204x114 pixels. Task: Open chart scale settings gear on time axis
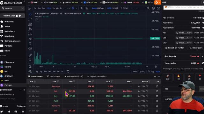(156, 67)
